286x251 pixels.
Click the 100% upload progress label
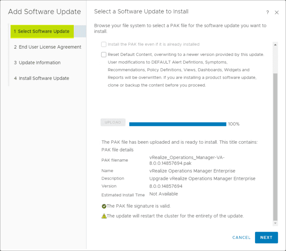pyautogui.click(x=234, y=124)
